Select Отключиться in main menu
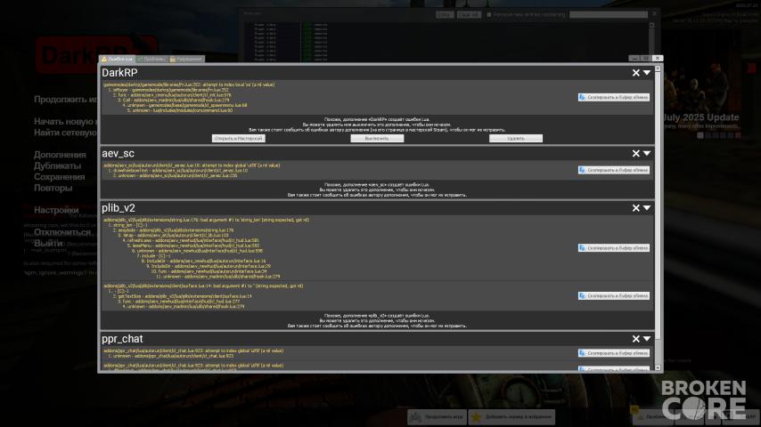761x427 pixels. (x=62, y=232)
